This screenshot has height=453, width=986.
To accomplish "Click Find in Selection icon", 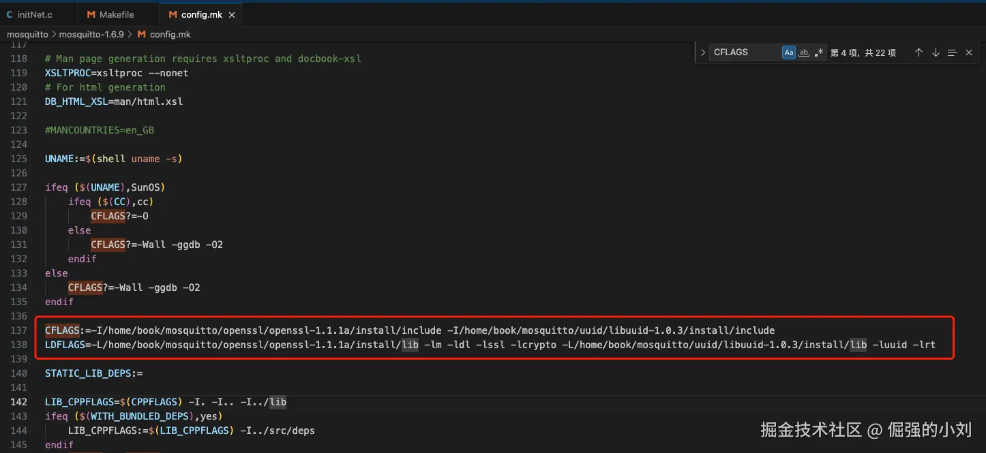I will click(x=953, y=52).
